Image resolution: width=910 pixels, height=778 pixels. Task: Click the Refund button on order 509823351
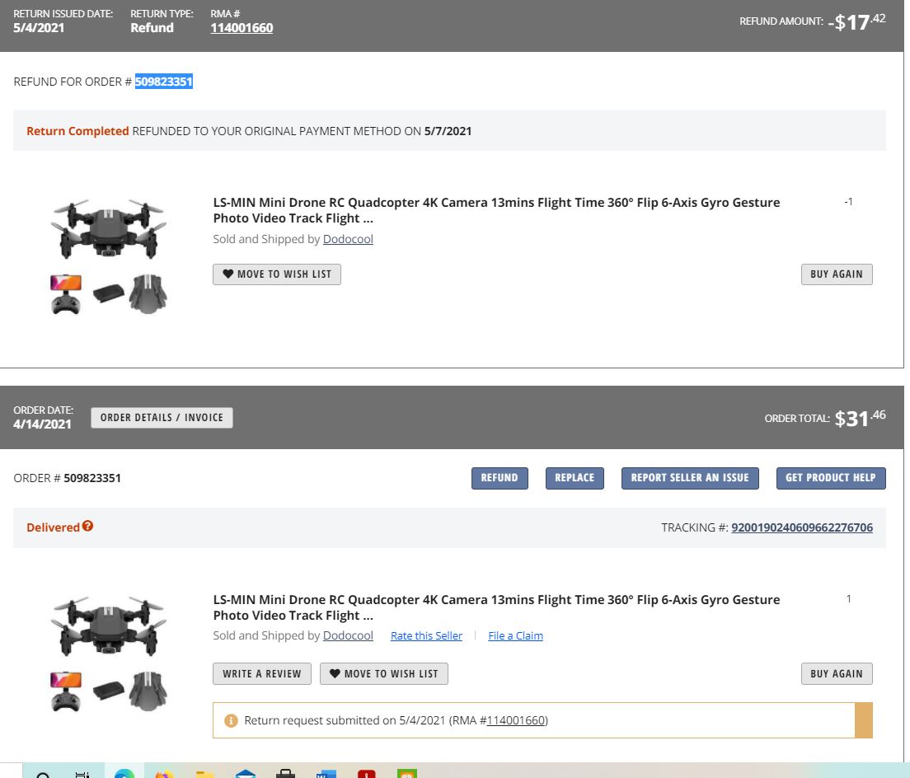500,477
